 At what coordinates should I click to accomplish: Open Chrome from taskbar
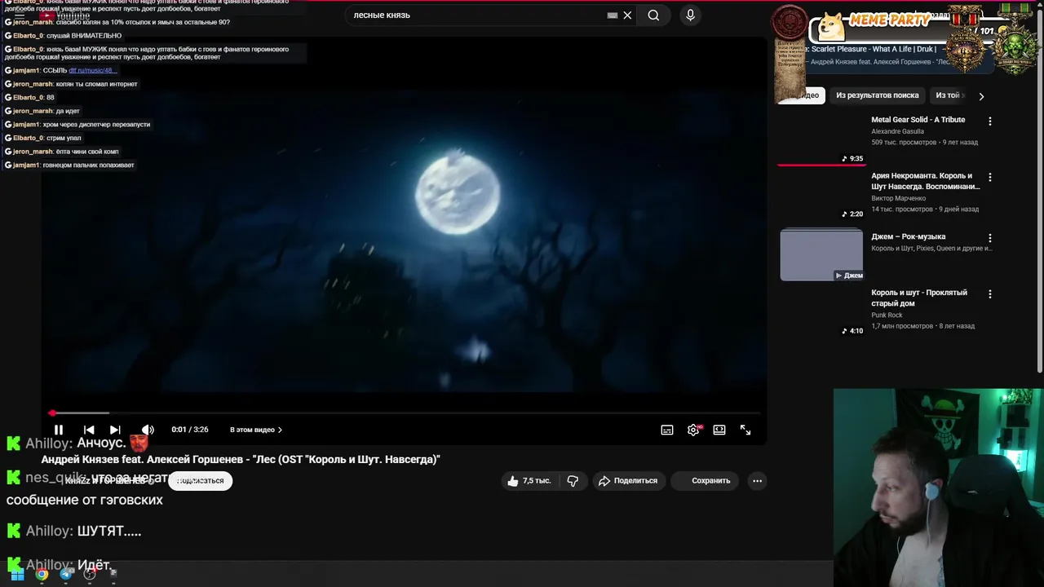42,574
